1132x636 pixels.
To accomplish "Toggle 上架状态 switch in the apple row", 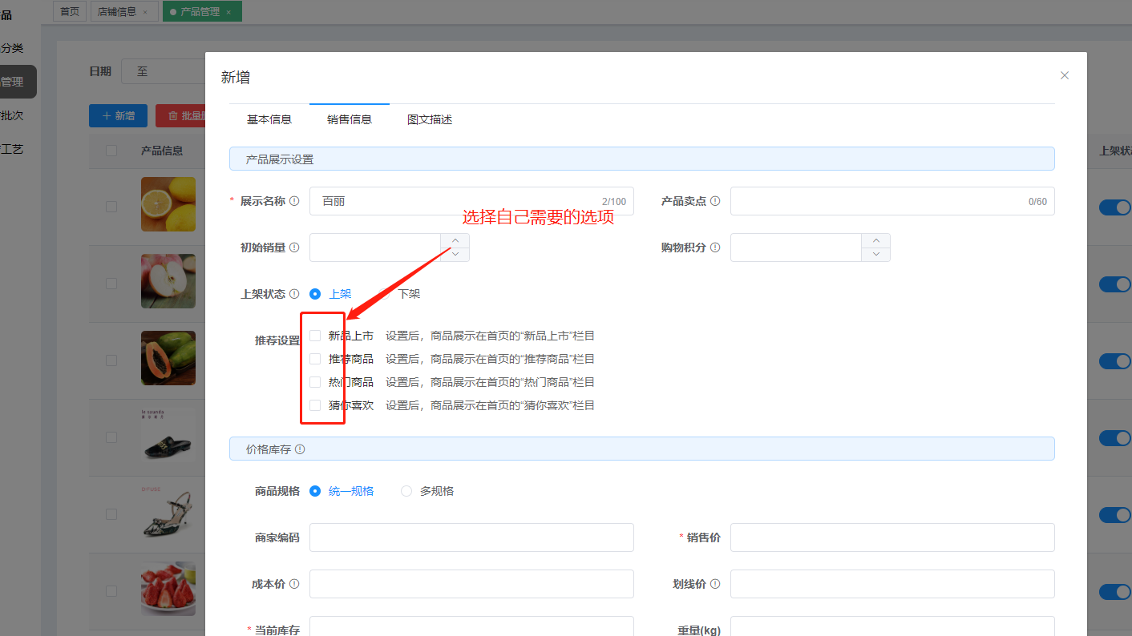I will coord(1115,284).
